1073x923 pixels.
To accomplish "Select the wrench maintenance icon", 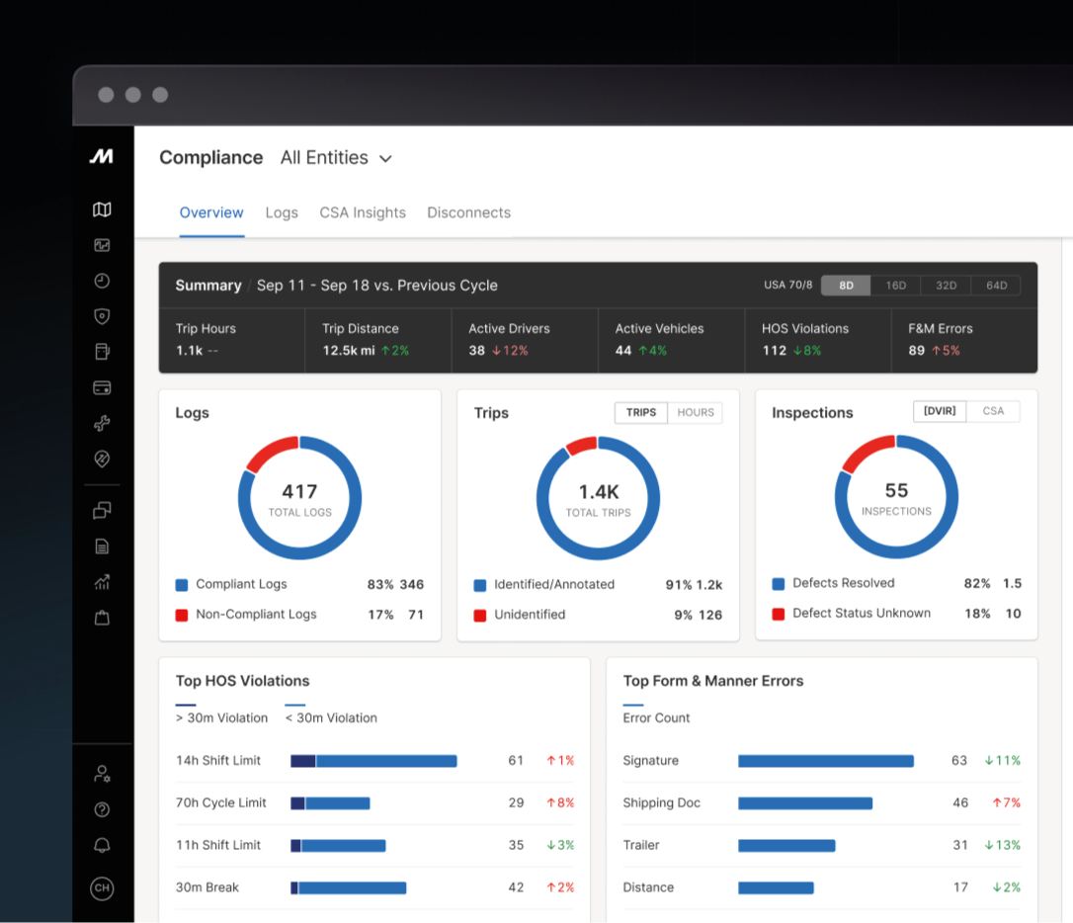I will pos(102,423).
